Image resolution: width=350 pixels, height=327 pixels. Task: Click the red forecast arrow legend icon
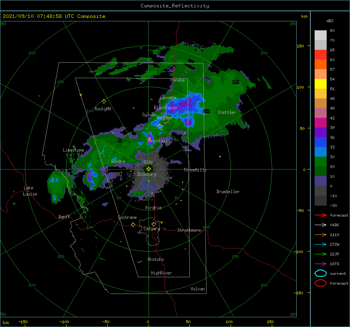click(x=320, y=215)
